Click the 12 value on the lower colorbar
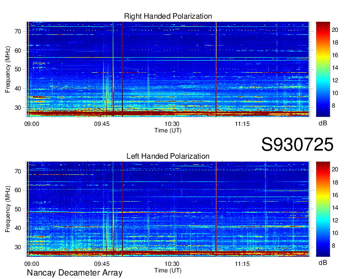This screenshot has height=279, width=344. (335, 220)
